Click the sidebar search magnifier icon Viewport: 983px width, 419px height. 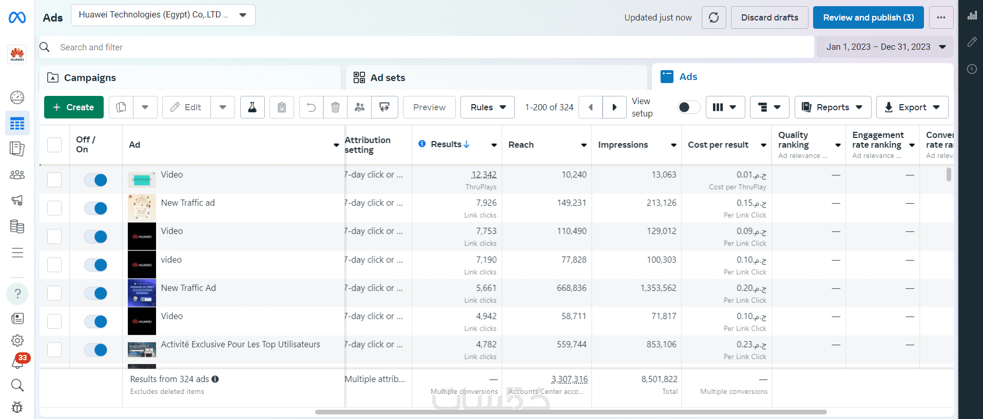(17, 385)
